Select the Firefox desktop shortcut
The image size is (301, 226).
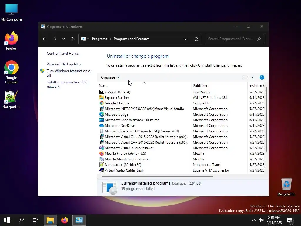11,41
